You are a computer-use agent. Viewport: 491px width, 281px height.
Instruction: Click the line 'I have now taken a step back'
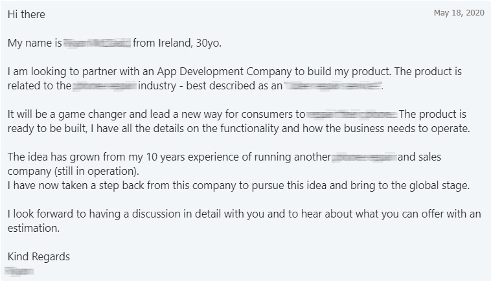pos(238,186)
